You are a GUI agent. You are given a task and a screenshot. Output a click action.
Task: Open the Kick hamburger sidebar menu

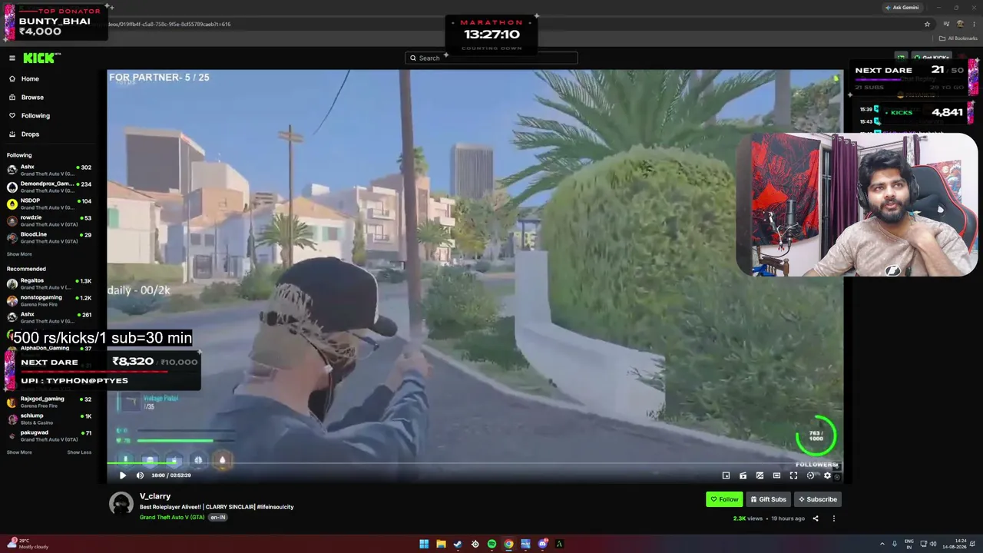click(x=12, y=58)
